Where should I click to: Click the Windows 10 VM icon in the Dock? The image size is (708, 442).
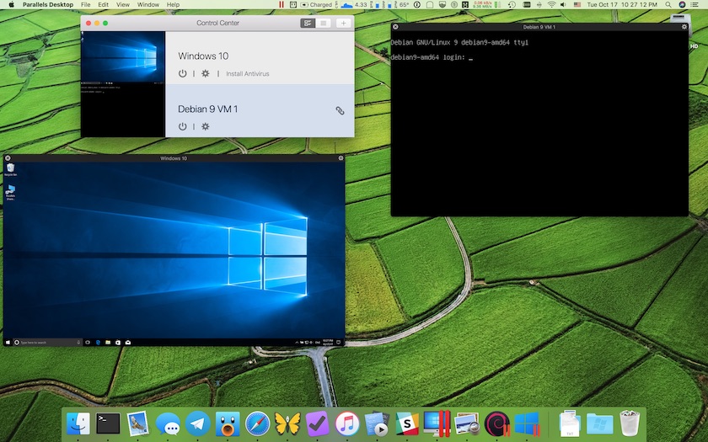[x=527, y=424]
